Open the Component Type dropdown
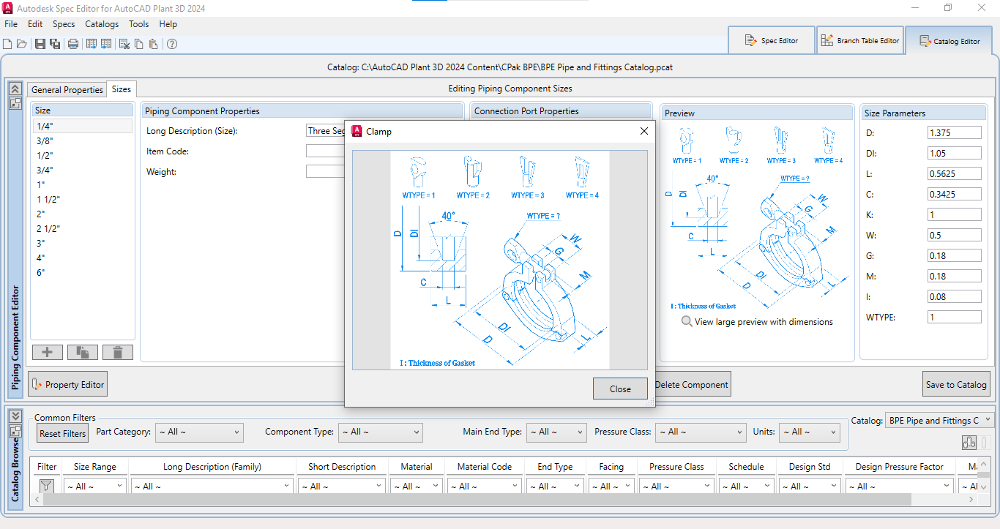 tap(381, 432)
